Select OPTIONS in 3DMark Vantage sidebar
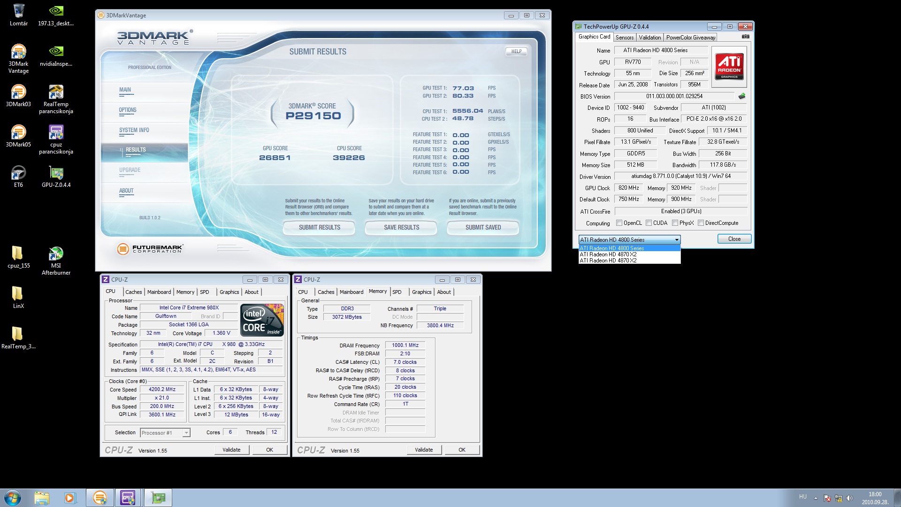The width and height of the screenshot is (901, 507). click(128, 110)
